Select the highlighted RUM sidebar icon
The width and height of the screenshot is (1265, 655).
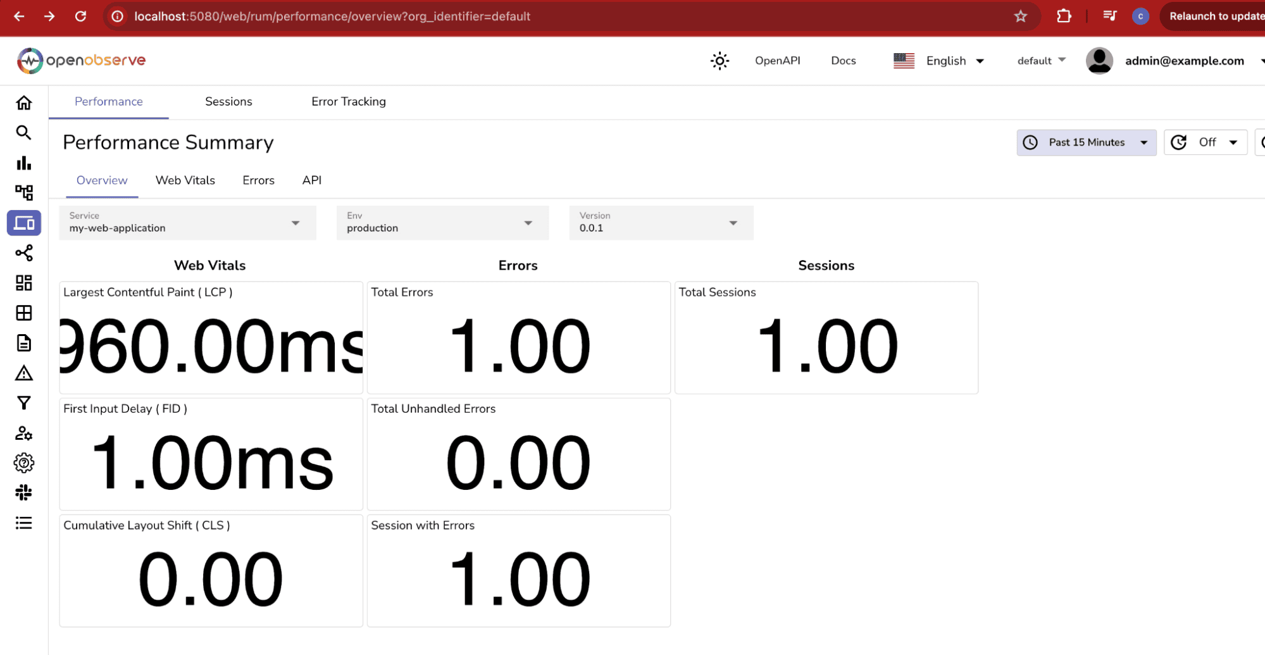click(23, 223)
